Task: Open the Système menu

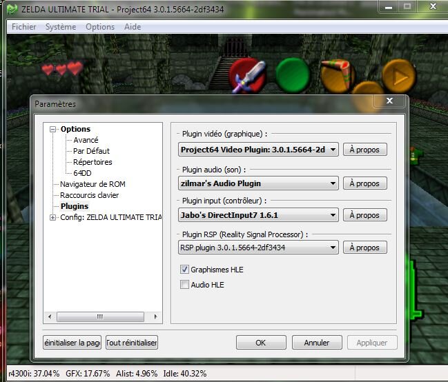Action: pos(61,27)
